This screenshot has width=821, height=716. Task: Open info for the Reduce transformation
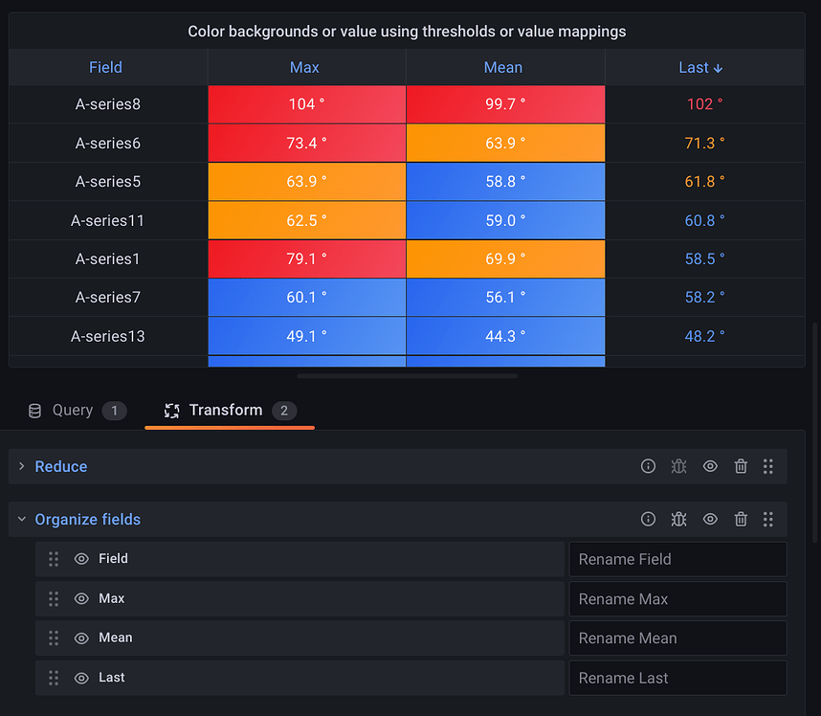coord(648,466)
